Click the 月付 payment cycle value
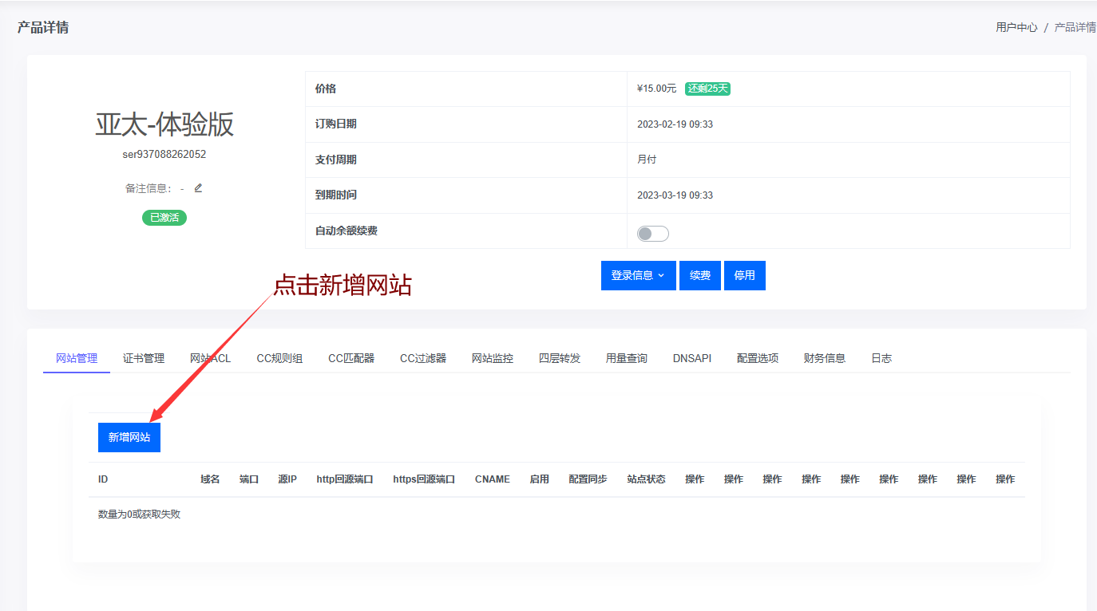1097x611 pixels. [x=647, y=160]
